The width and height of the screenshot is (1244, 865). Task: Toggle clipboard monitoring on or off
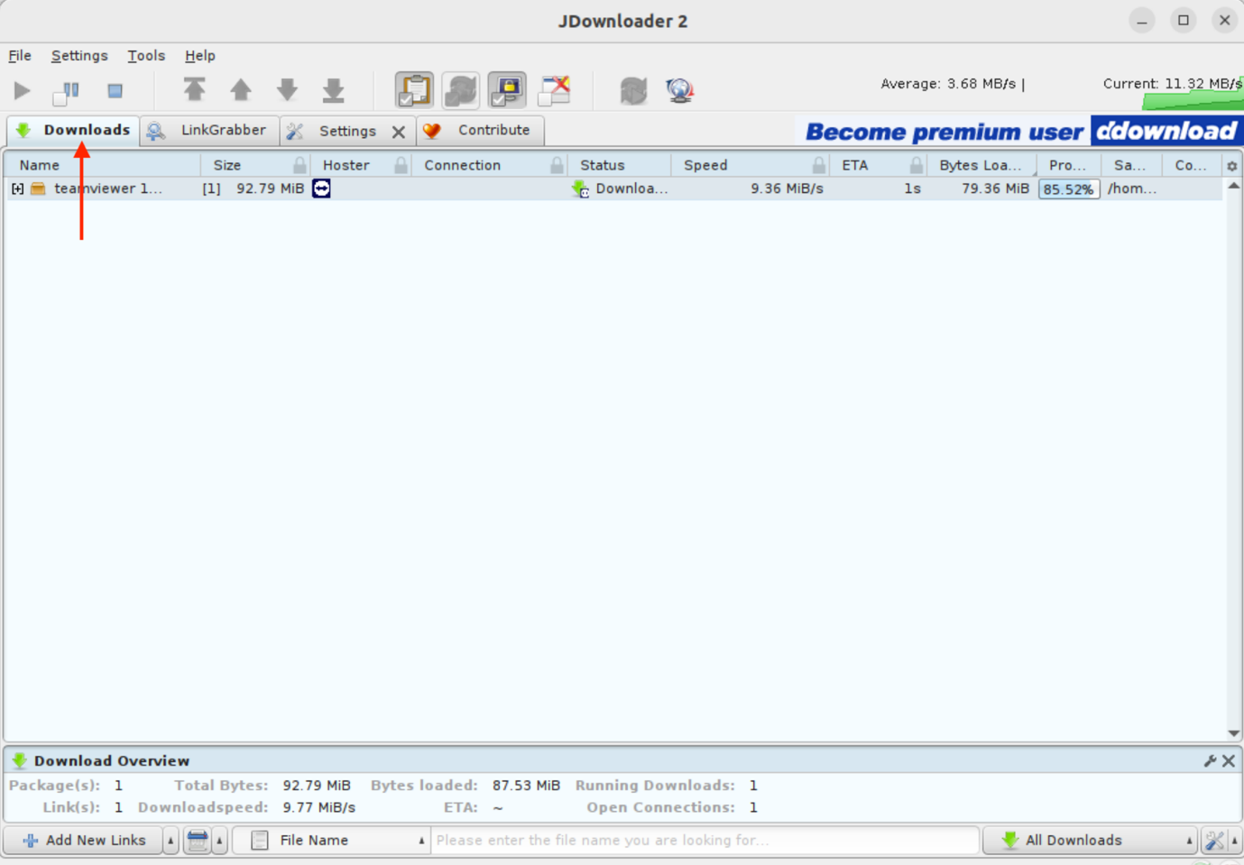[414, 90]
